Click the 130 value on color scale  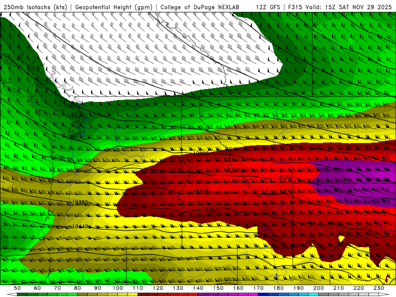(178, 288)
